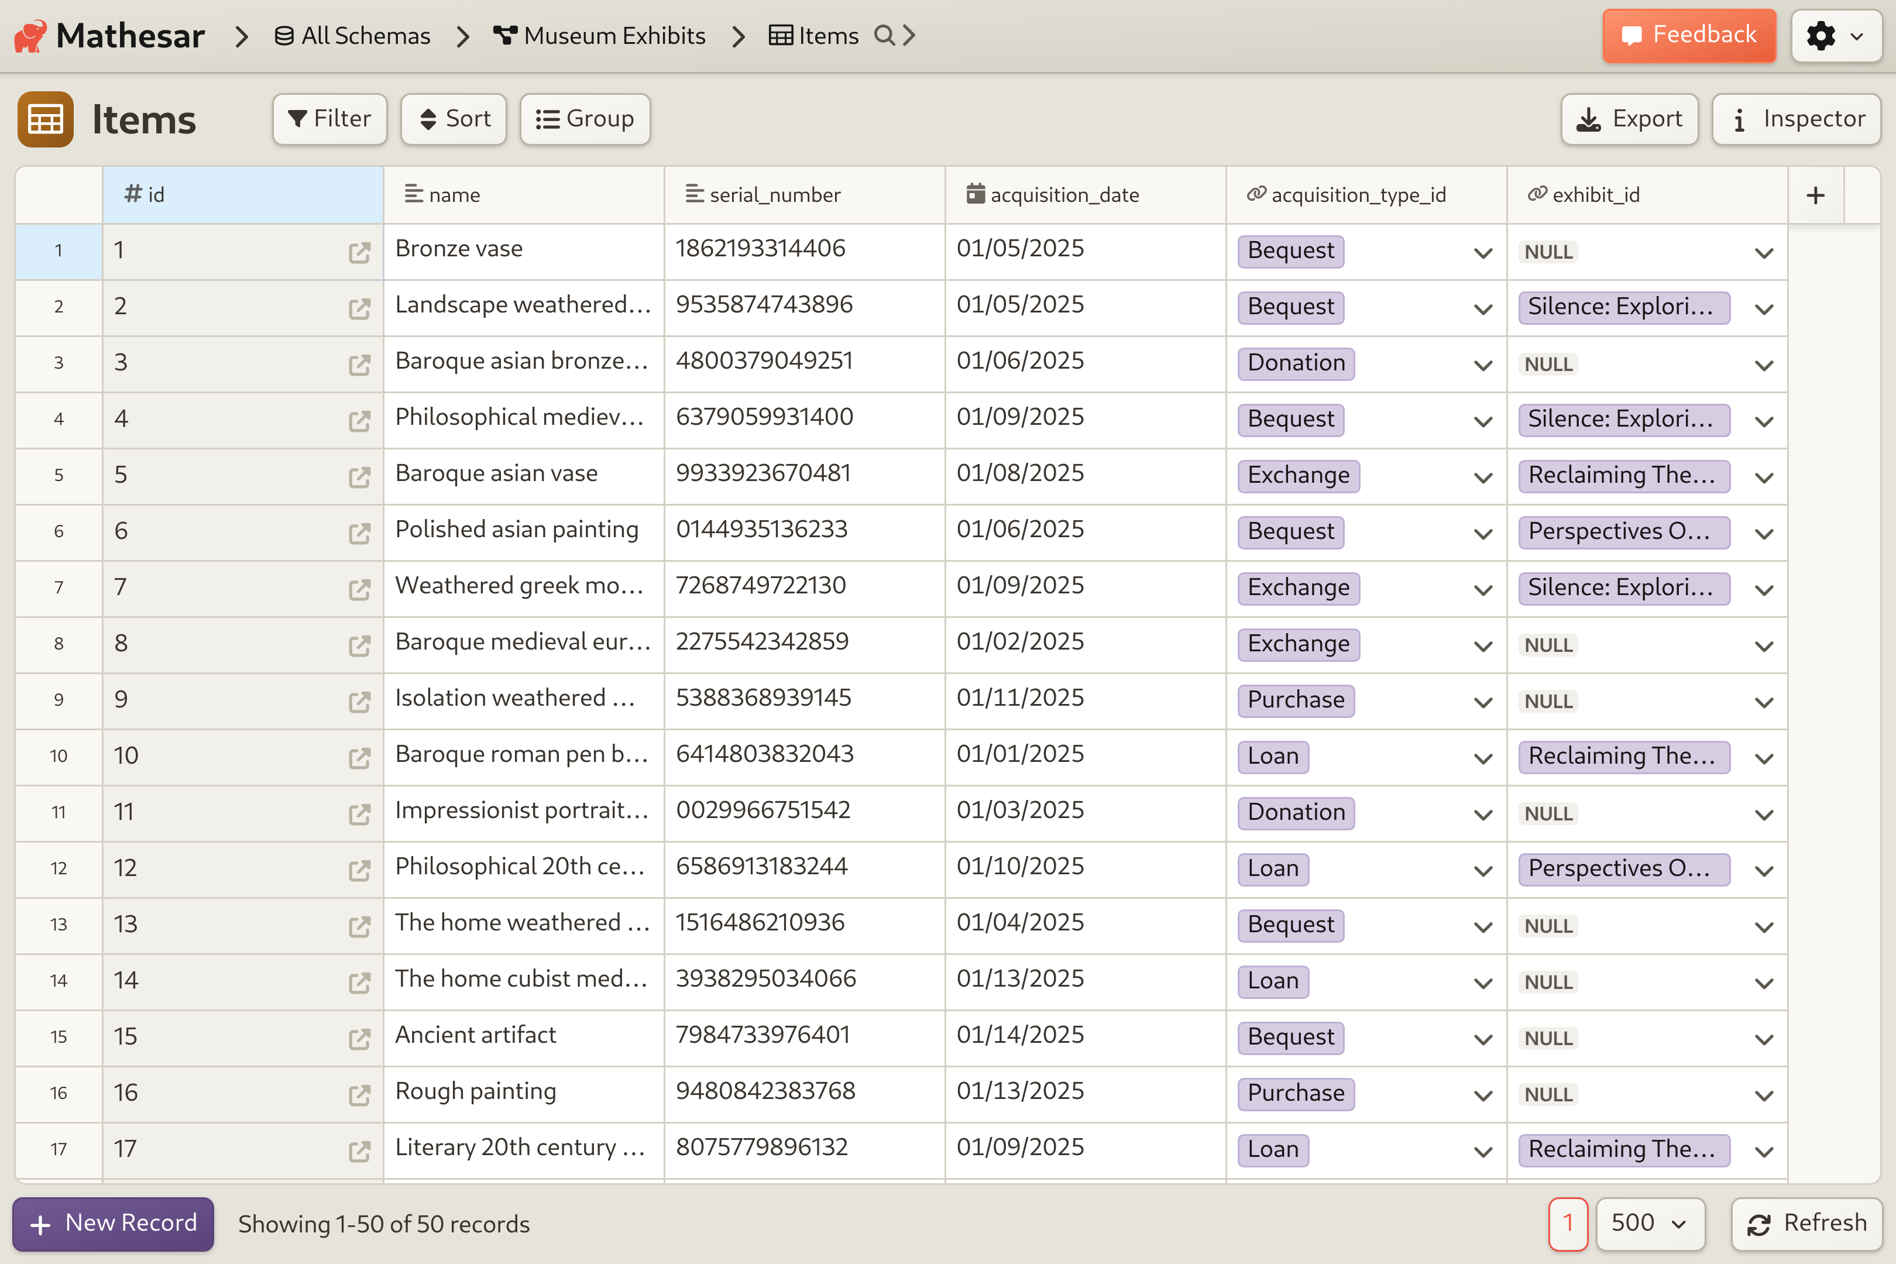Viewport: 1896px width, 1264px height.
Task: Open record 1 via its expand icon
Action: (x=359, y=252)
